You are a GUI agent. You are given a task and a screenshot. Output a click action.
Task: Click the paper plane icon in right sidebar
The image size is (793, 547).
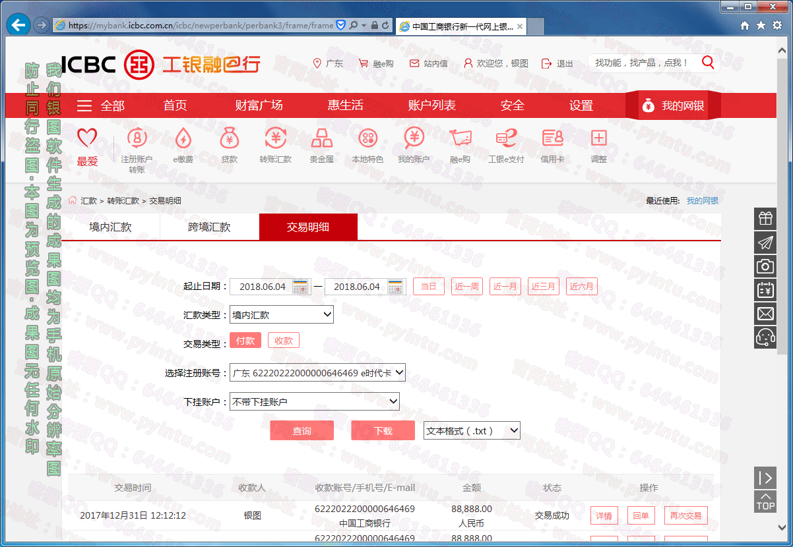pyautogui.click(x=765, y=243)
